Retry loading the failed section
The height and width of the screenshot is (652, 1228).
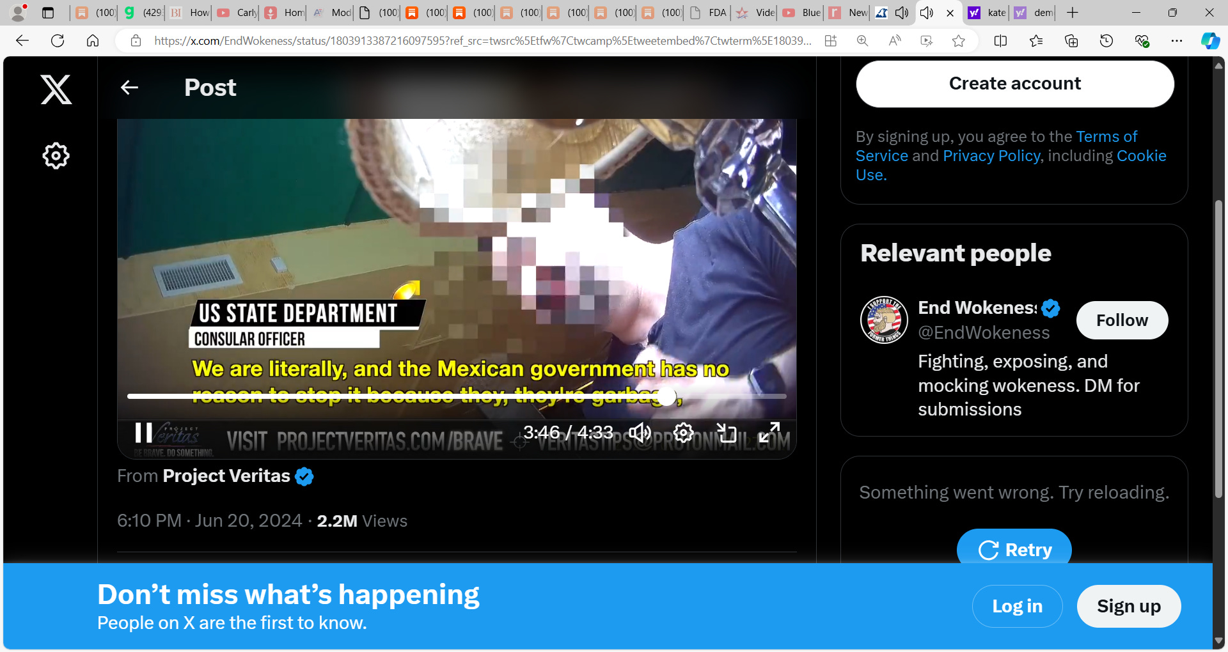click(x=1014, y=549)
